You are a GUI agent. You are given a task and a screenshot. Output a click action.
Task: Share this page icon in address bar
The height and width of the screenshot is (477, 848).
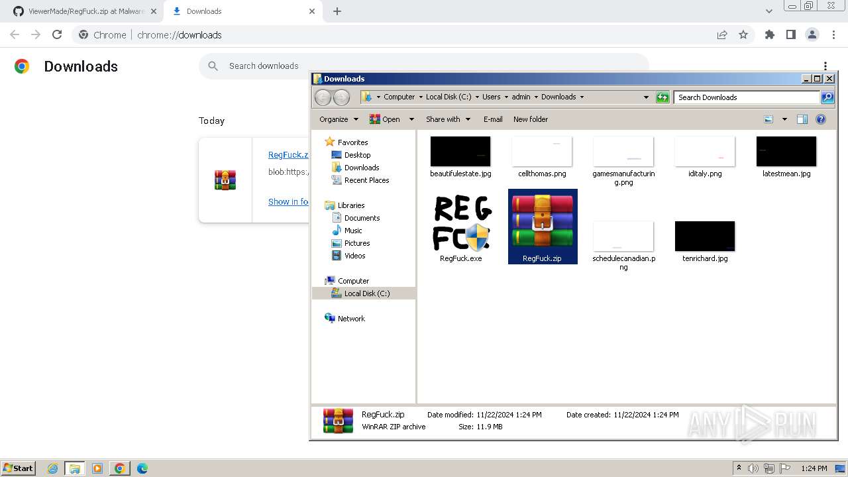pos(722,34)
